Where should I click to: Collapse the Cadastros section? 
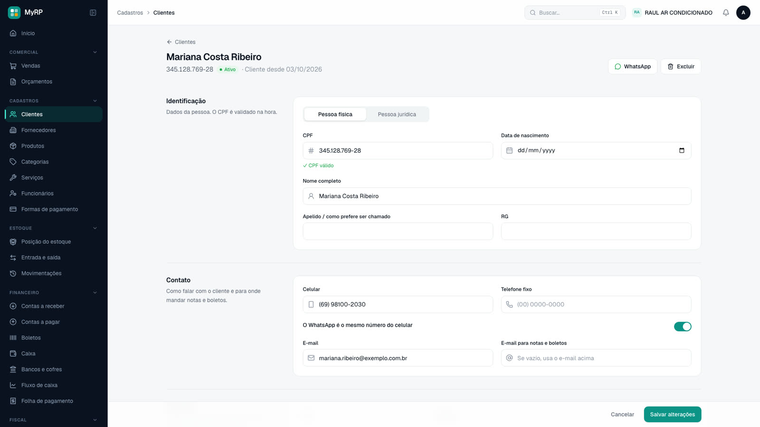tap(95, 101)
